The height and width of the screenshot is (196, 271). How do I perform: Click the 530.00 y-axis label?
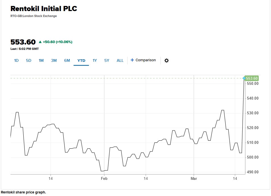253,113
